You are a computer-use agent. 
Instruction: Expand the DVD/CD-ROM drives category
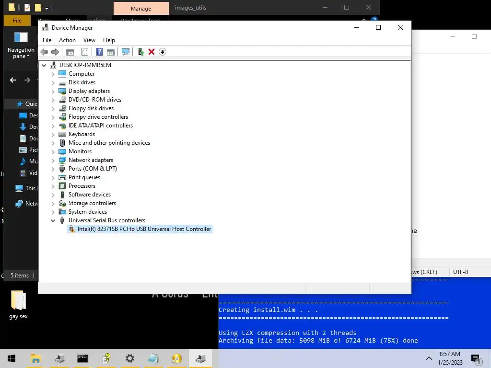click(53, 100)
